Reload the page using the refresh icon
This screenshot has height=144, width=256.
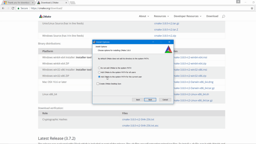pyautogui.click(x=13, y=8)
